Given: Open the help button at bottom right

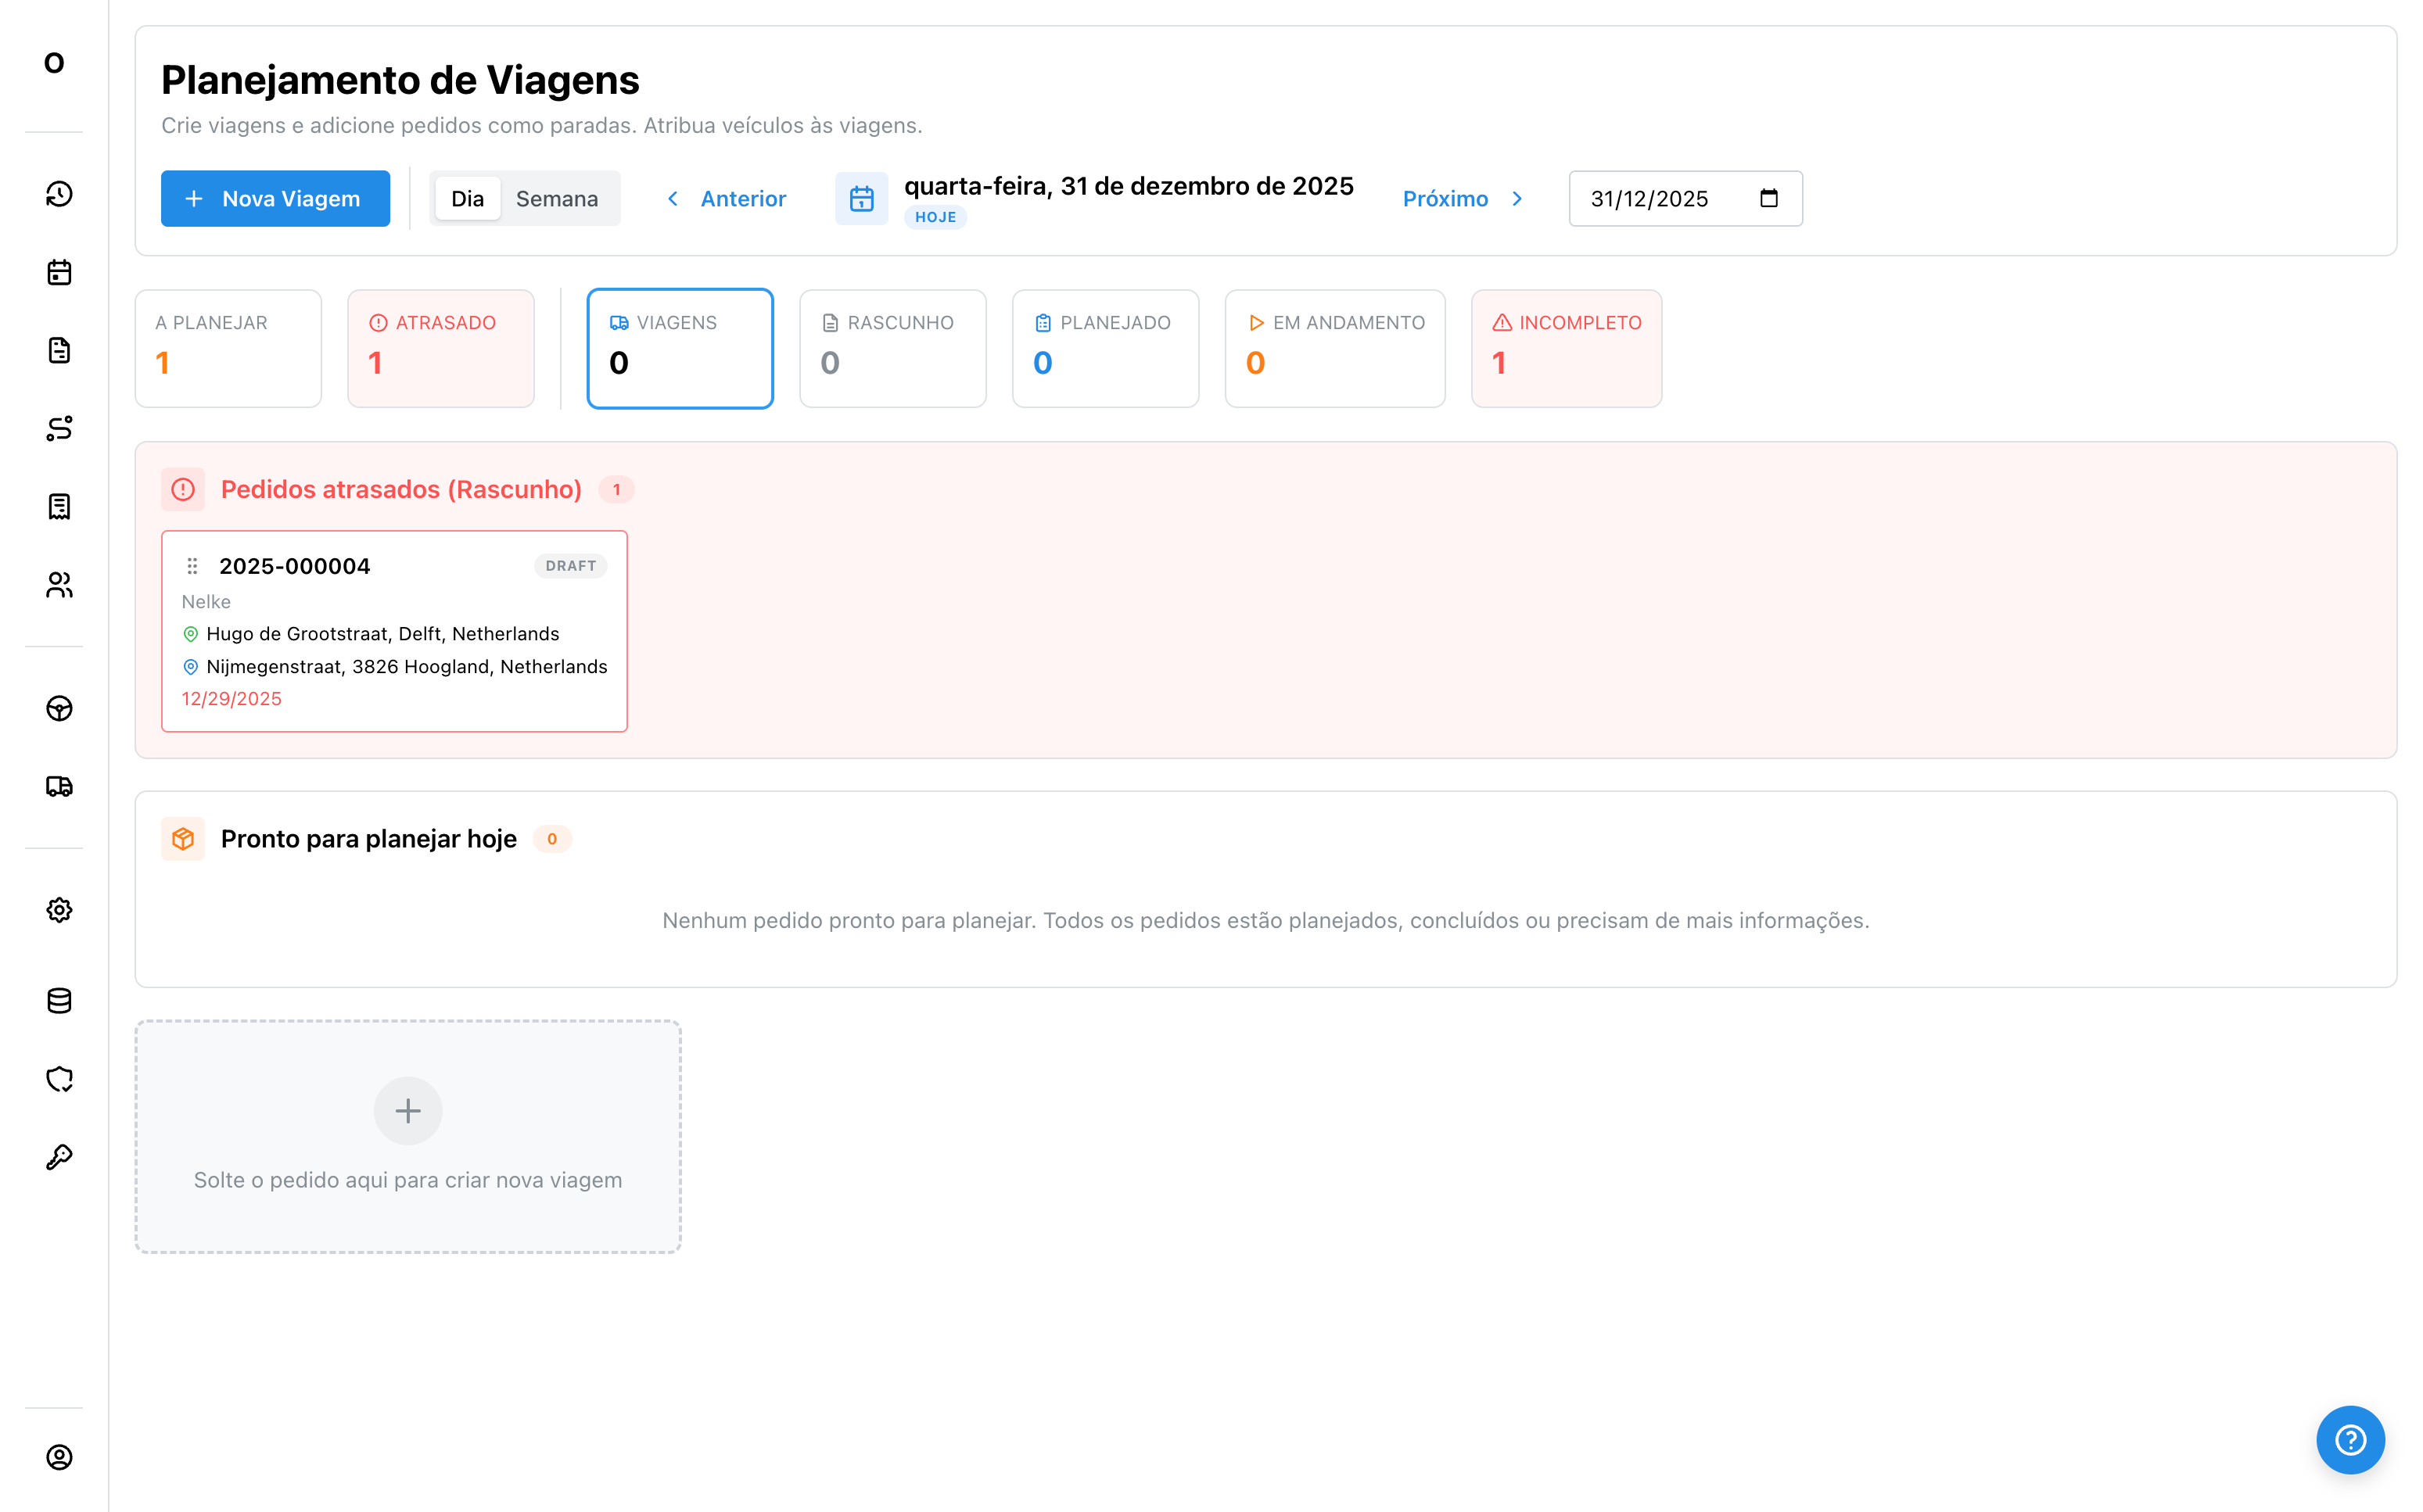Looking at the screenshot, I should 2350,1439.
